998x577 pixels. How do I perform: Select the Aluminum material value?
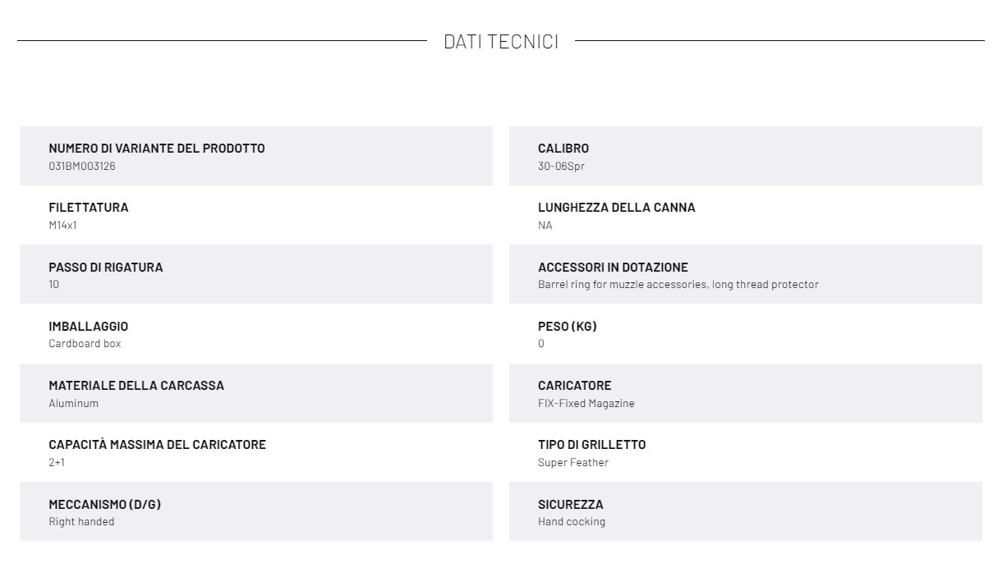click(x=74, y=403)
